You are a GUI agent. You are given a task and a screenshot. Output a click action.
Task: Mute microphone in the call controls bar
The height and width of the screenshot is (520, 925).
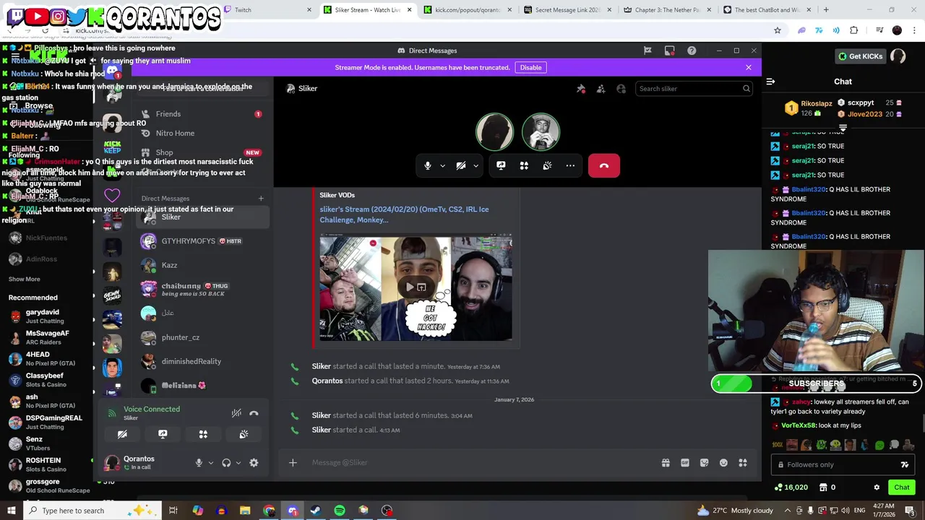tap(428, 165)
